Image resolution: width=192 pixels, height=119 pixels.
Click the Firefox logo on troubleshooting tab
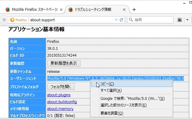(x=71, y=10)
